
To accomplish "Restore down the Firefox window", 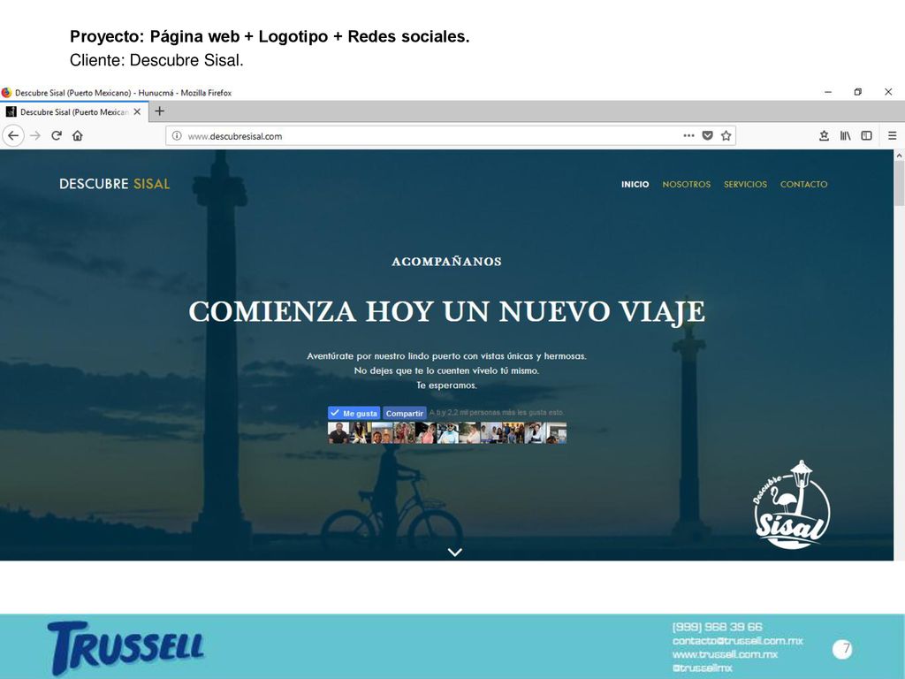I will (858, 92).
